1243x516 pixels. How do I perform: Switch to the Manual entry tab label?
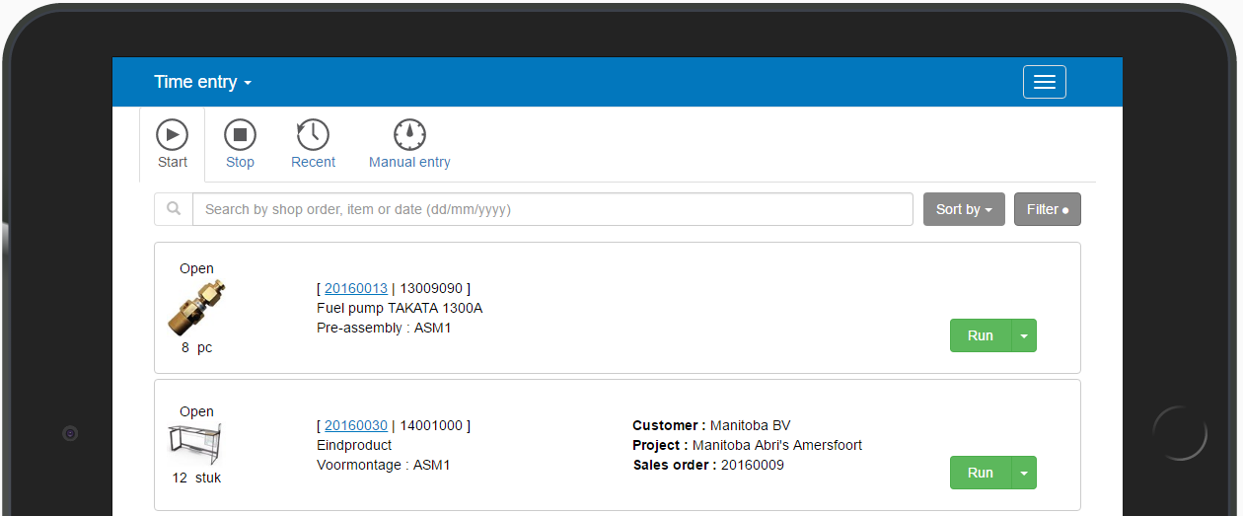[x=409, y=162]
